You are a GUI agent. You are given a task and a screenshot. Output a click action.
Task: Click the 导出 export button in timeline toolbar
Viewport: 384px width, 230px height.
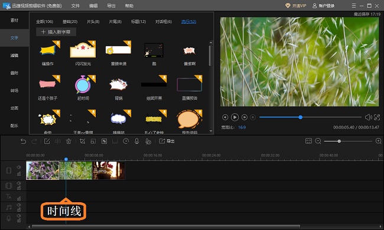pyautogui.click(x=167, y=142)
